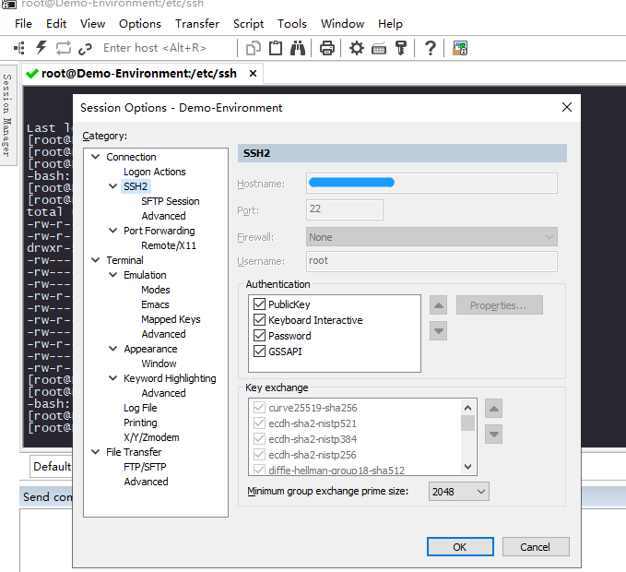Open the minimum group exchange prime size dropdown

pyautogui.click(x=459, y=492)
